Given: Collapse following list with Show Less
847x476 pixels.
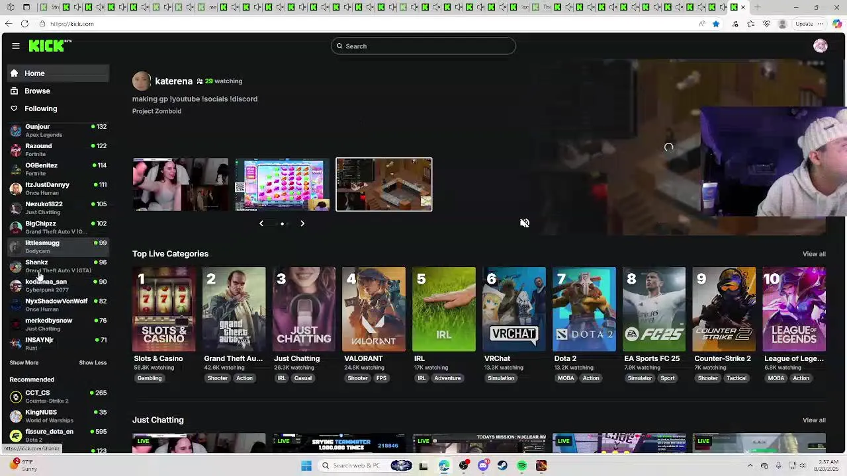Looking at the screenshot, I should [93, 362].
